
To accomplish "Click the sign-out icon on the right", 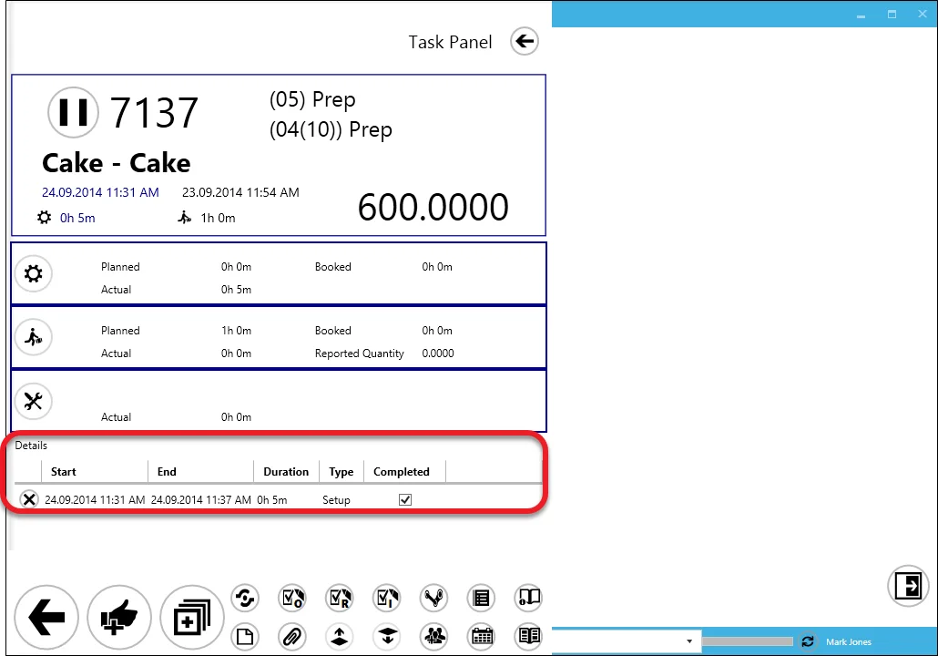I will click(x=908, y=587).
